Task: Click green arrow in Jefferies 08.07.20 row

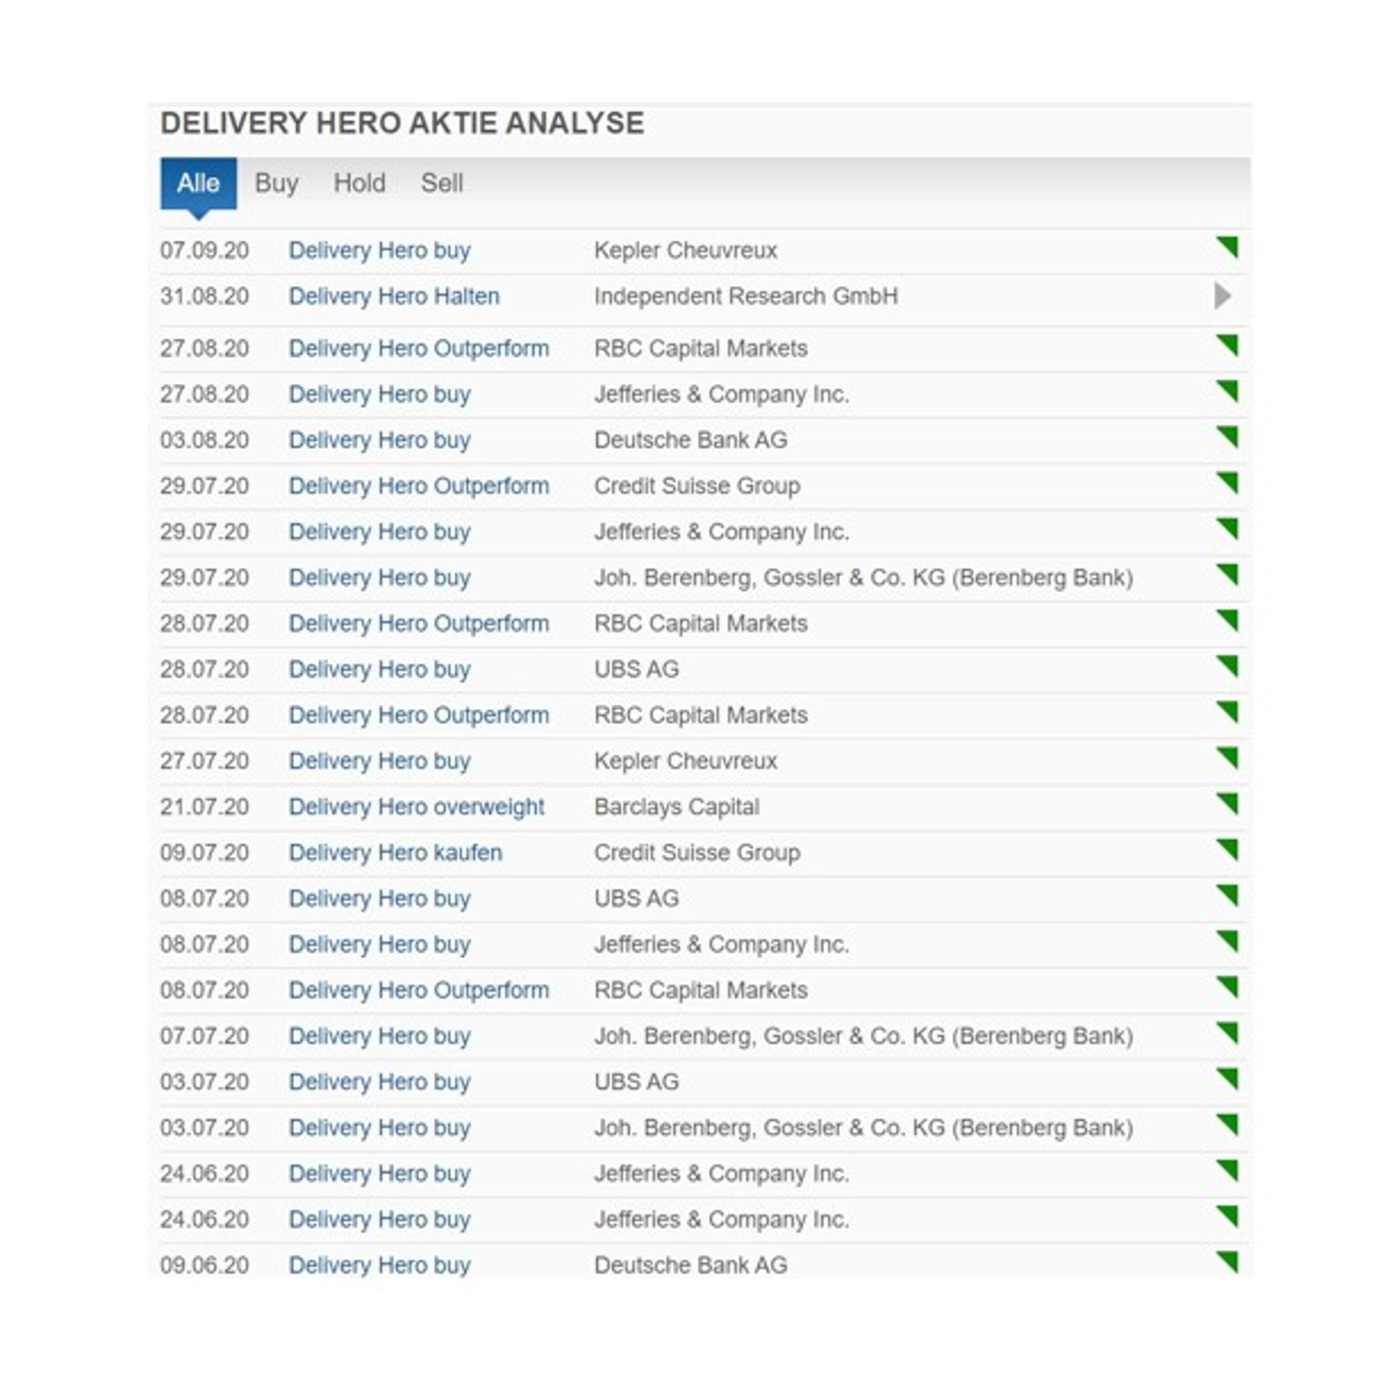Action: point(1227,941)
